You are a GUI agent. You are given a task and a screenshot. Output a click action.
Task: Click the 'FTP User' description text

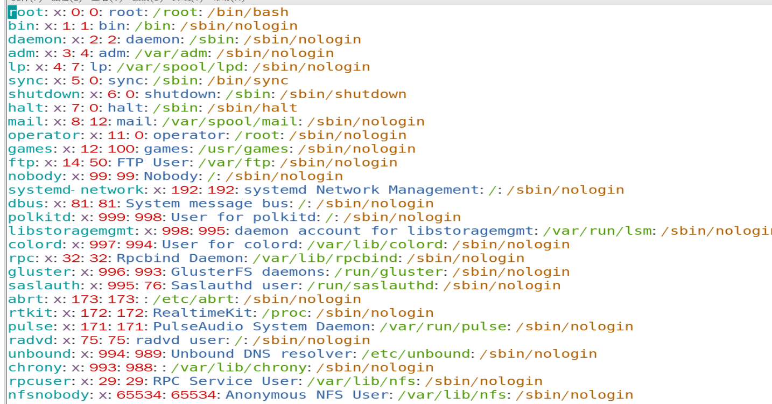[153, 163]
